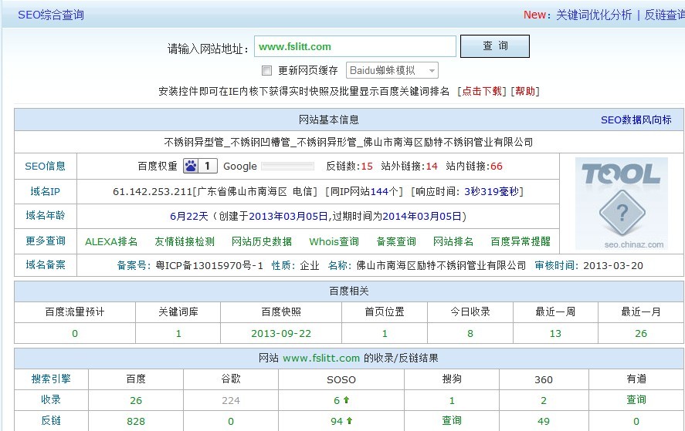Image resolution: width=685 pixels, height=431 pixels.
Task: Click the 域名IP row label
Action: click(x=45, y=191)
